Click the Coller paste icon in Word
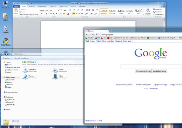This screenshot has width=182, height=128. click(16, 11)
